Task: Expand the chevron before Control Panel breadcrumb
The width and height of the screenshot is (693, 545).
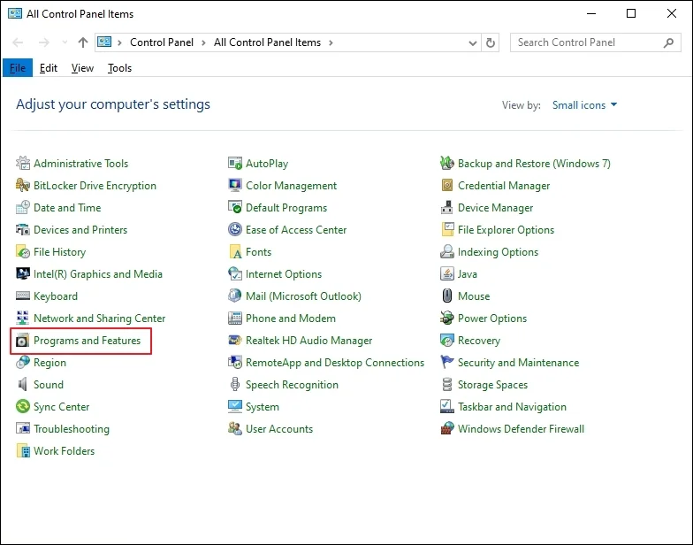Action: 119,42
